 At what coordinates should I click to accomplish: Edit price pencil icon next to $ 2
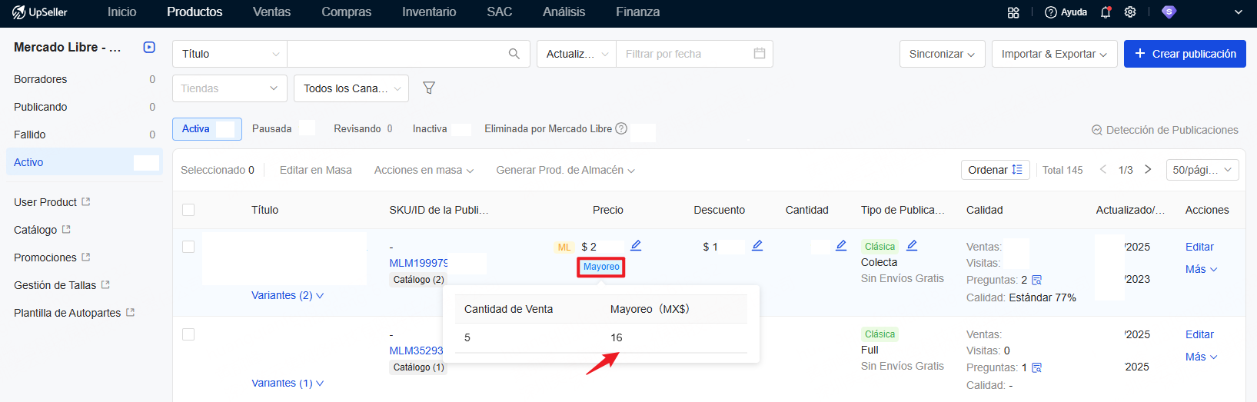coord(636,245)
